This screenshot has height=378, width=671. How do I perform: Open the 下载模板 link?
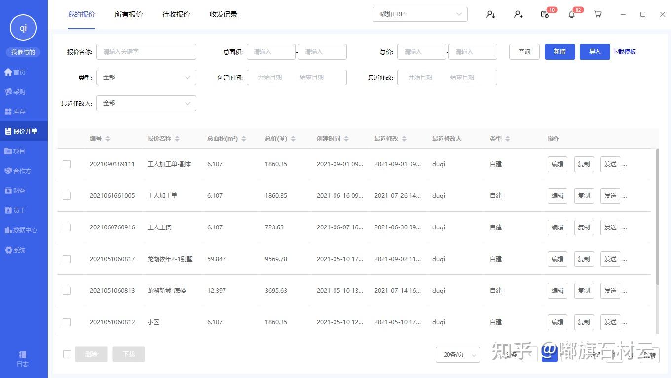pyautogui.click(x=624, y=52)
